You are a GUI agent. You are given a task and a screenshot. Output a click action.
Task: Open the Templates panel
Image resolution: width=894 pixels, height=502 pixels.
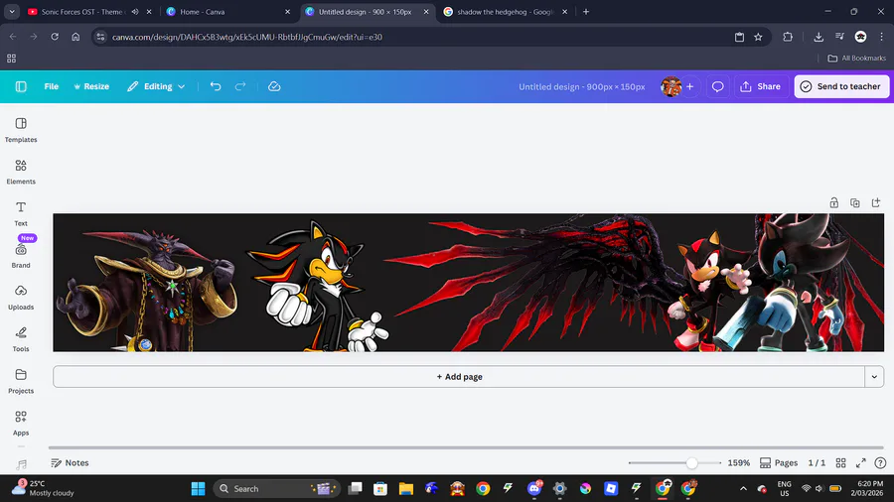coord(21,130)
